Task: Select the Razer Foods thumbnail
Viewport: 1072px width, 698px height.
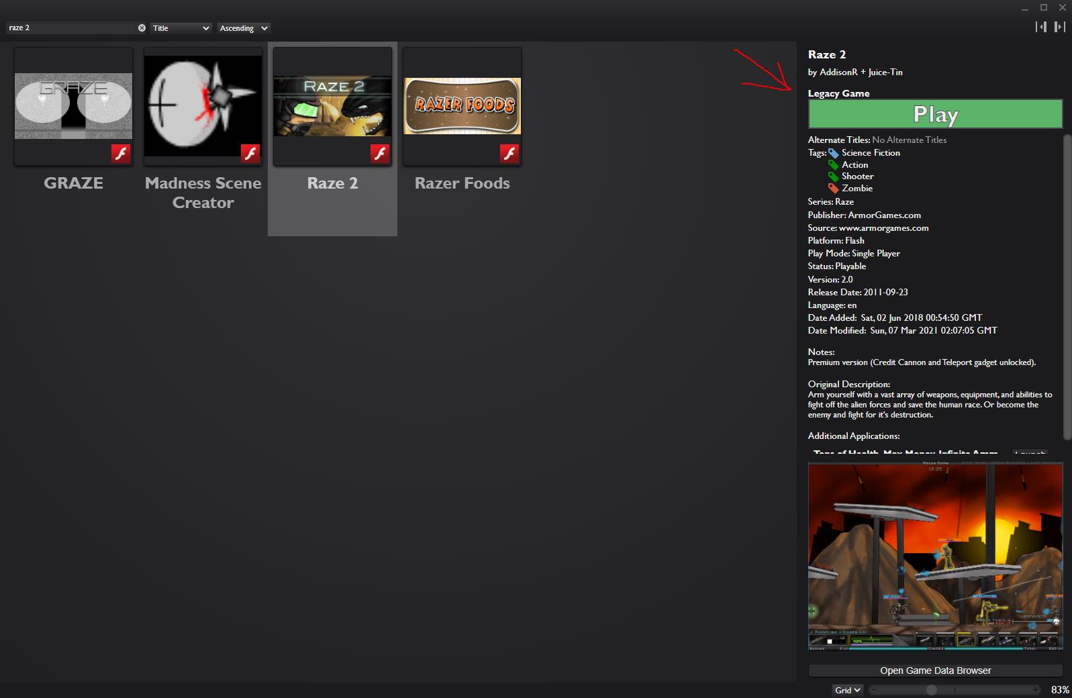Action: click(x=462, y=106)
